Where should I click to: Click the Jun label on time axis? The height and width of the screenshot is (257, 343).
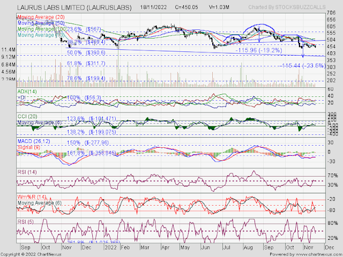coord(205,247)
